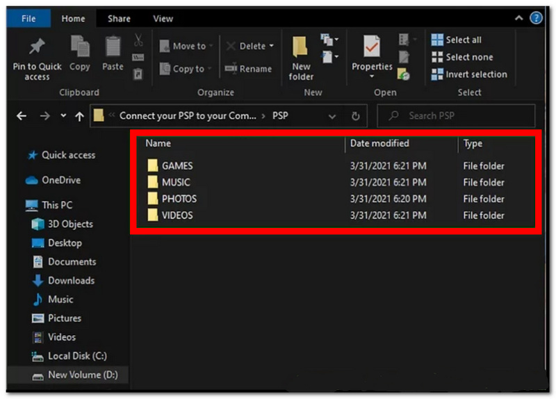
Task: Open the Recent locations dropdown
Action: [63, 115]
